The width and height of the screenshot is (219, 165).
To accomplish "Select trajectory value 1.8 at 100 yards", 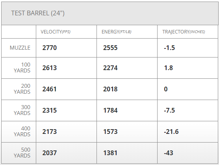I will (169, 68).
